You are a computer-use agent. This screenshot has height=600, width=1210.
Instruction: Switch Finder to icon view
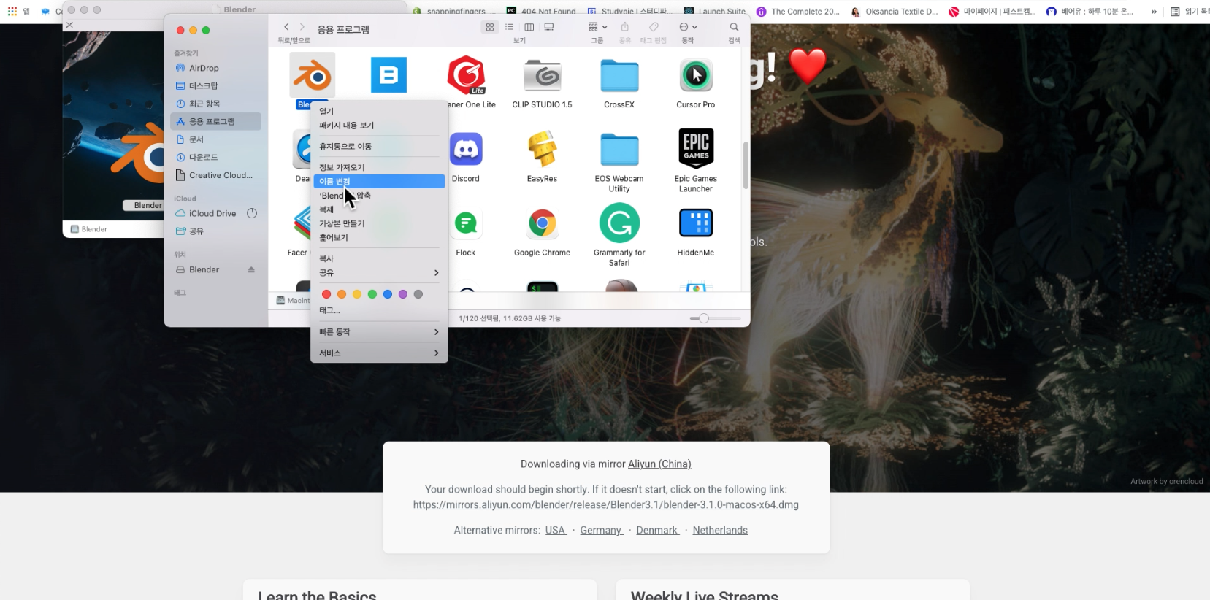(490, 27)
